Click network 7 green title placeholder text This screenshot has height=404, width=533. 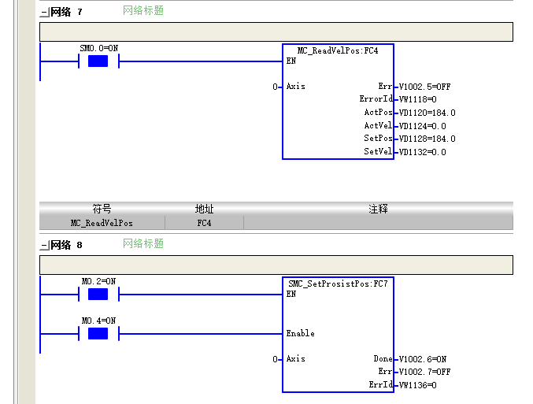[x=143, y=10]
